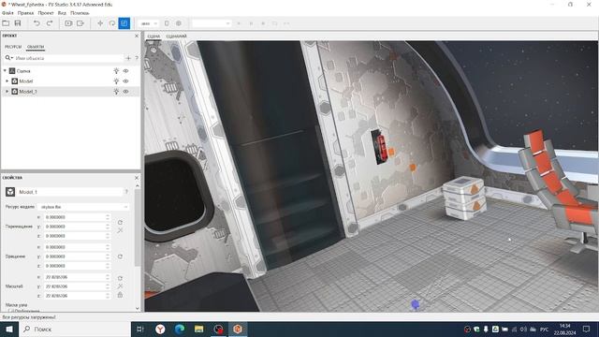Redo the last undone action
Viewport: 599px width, 337px height.
[50, 23]
